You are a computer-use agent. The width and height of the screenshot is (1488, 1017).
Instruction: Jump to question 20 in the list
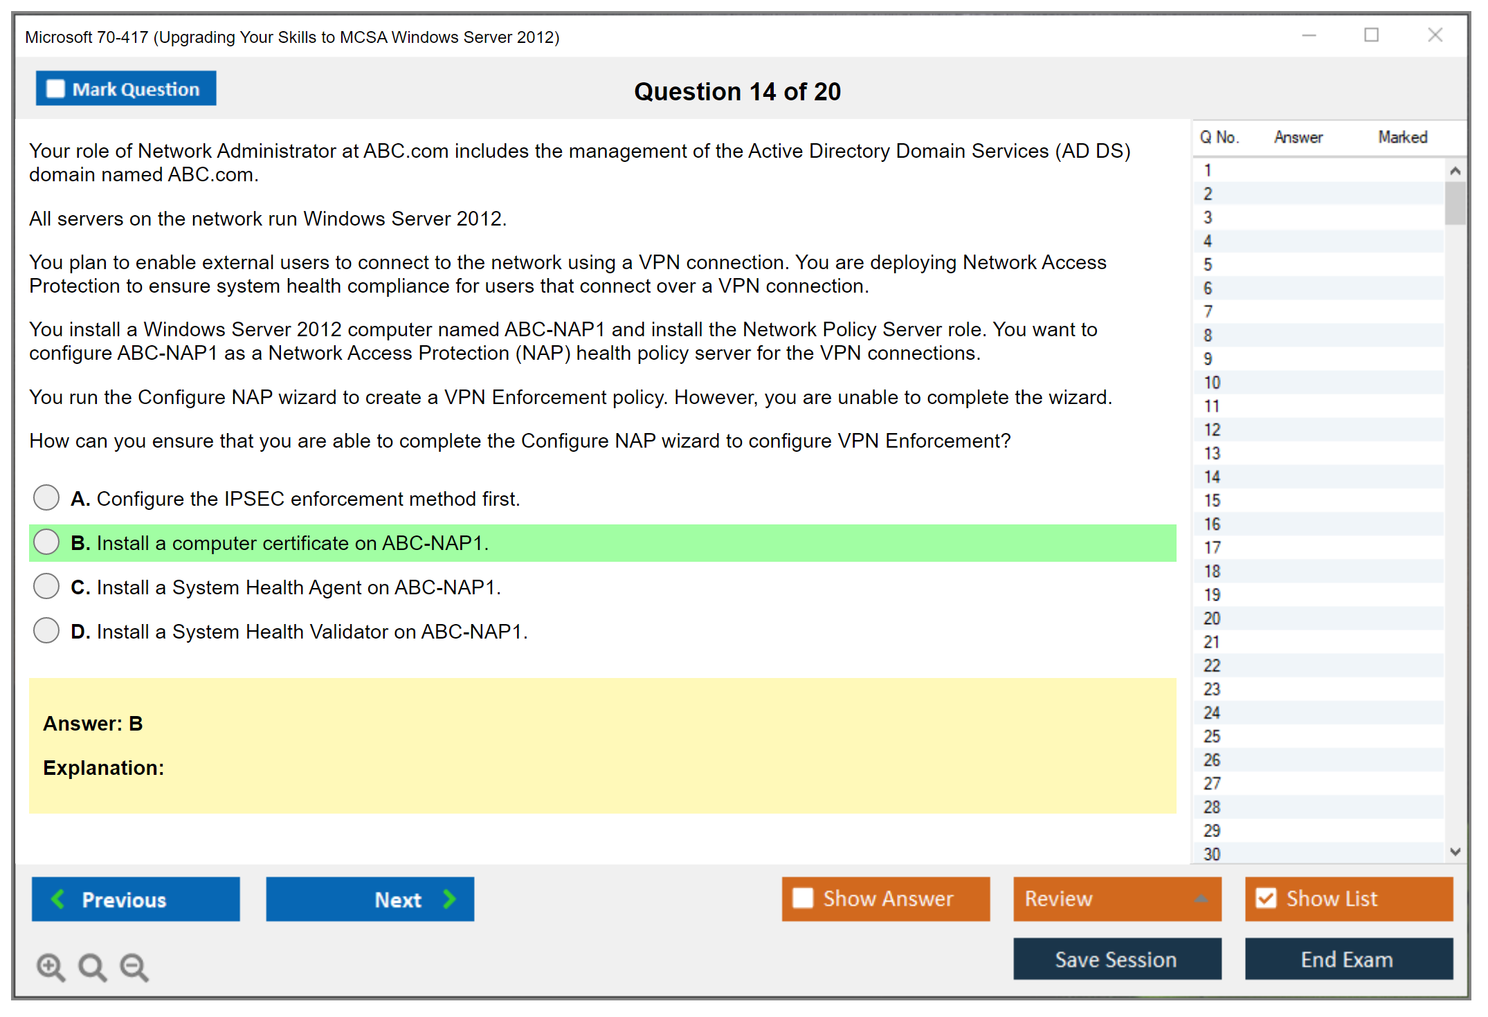tap(1212, 619)
